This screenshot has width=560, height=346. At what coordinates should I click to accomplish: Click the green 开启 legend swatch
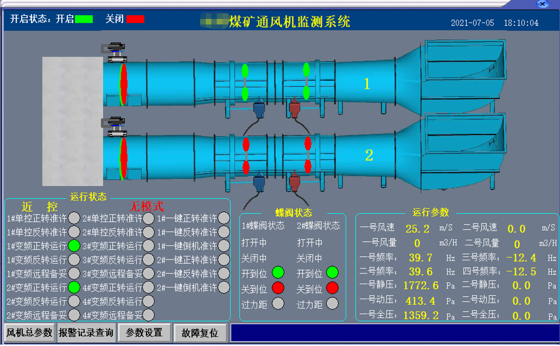coord(84,19)
